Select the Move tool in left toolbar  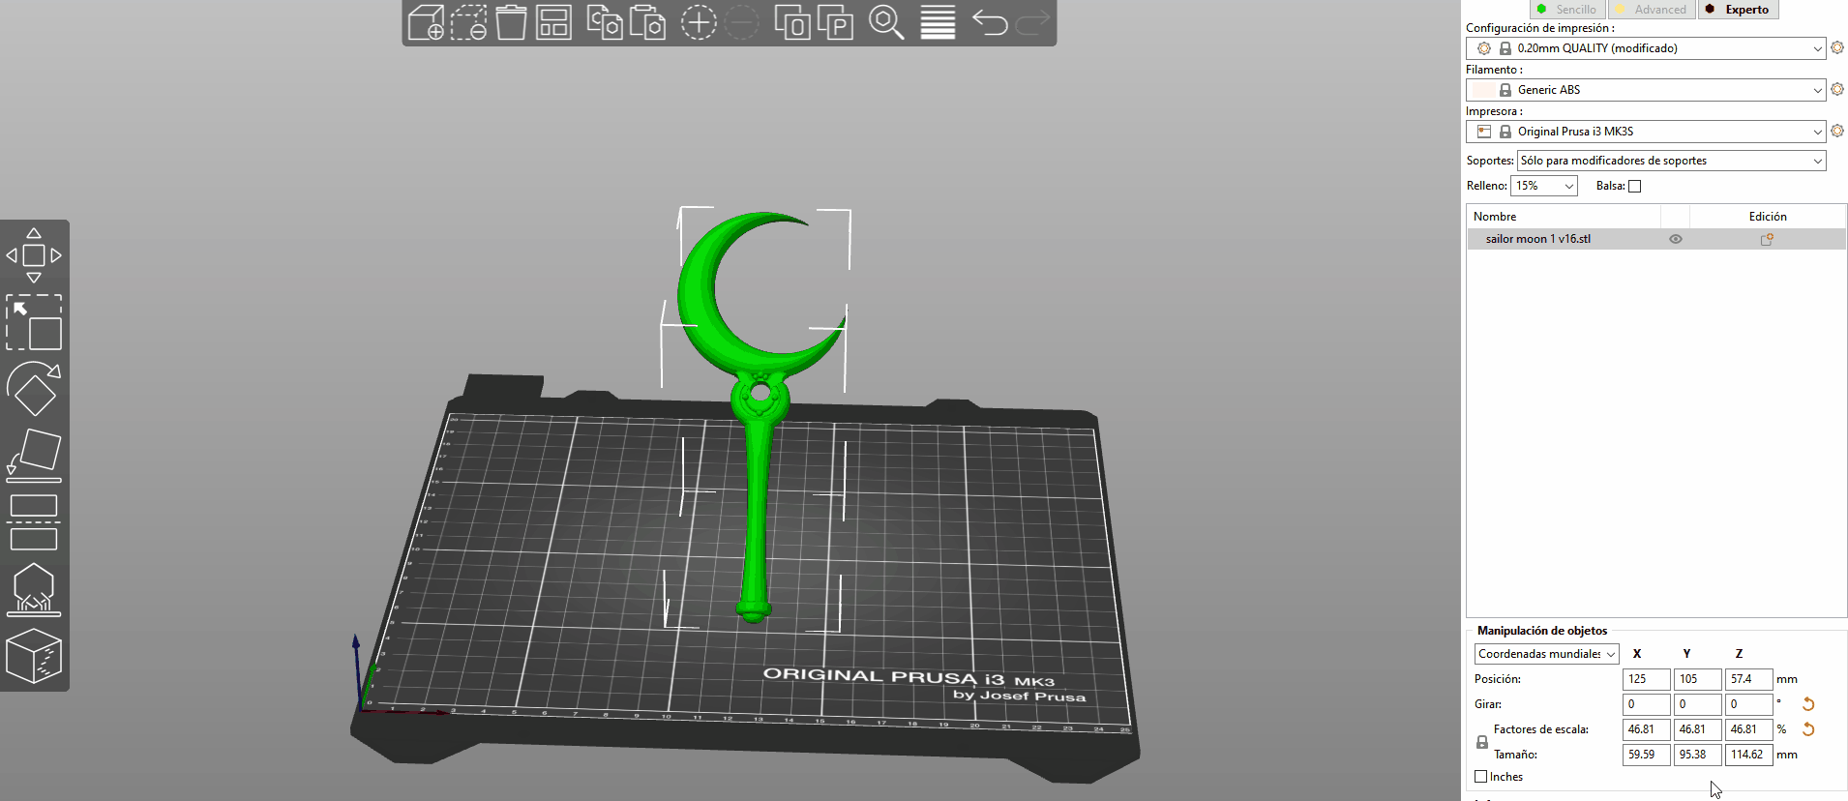34,255
